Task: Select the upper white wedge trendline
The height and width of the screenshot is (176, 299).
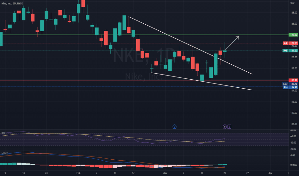Action: (x=190, y=45)
